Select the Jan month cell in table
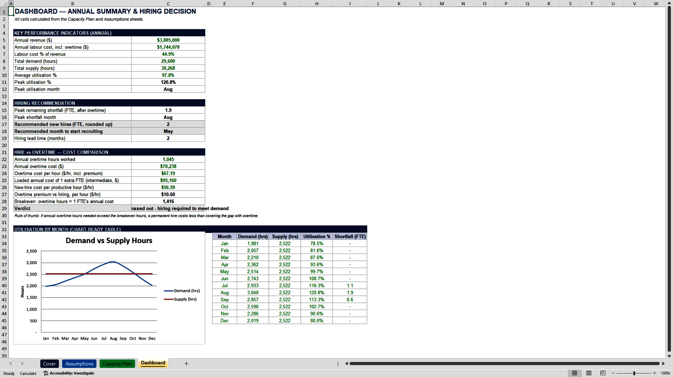This screenshot has width=673, height=377. pos(224,244)
